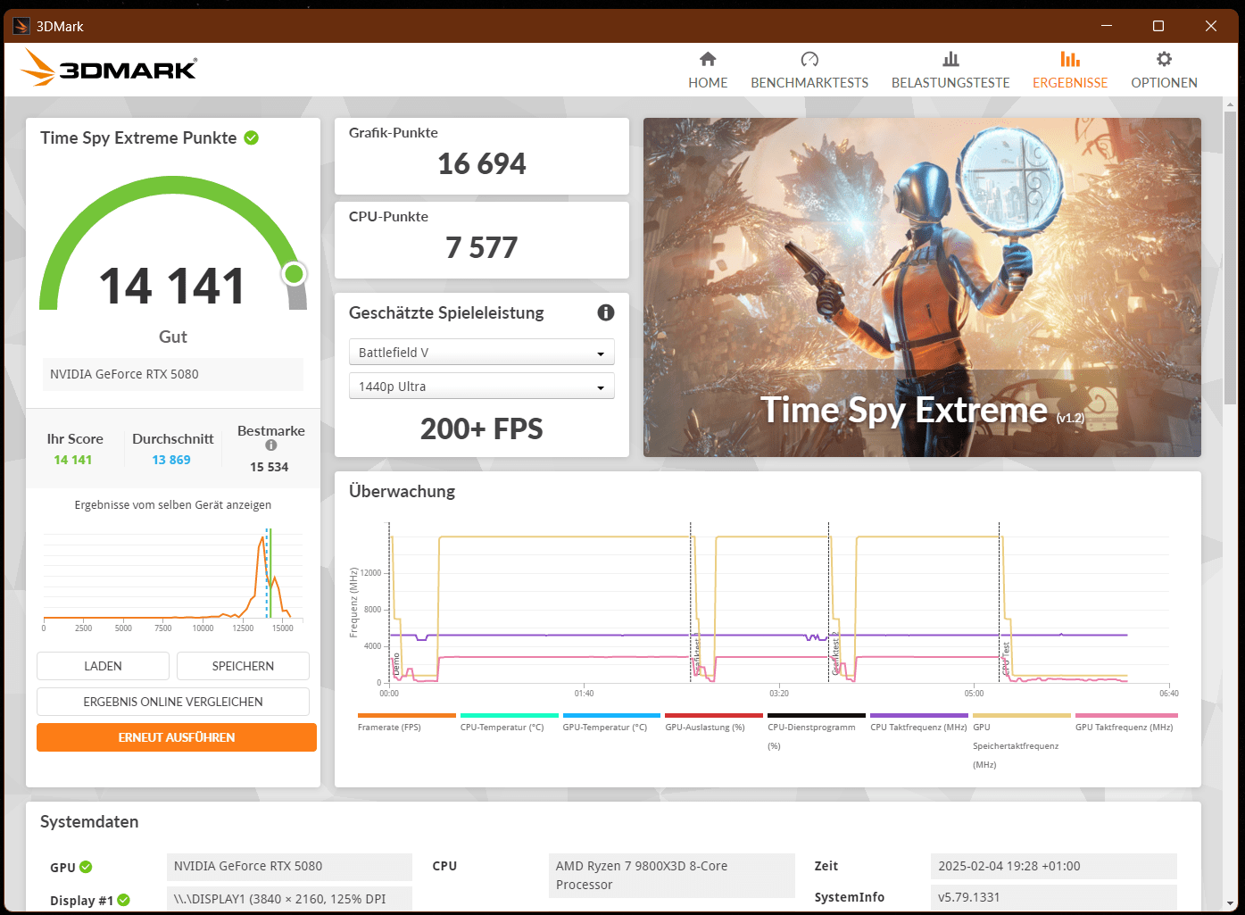The width and height of the screenshot is (1245, 915).
Task: Toggle GPU-Auslastung (%) legend swatch
Action: (x=714, y=715)
